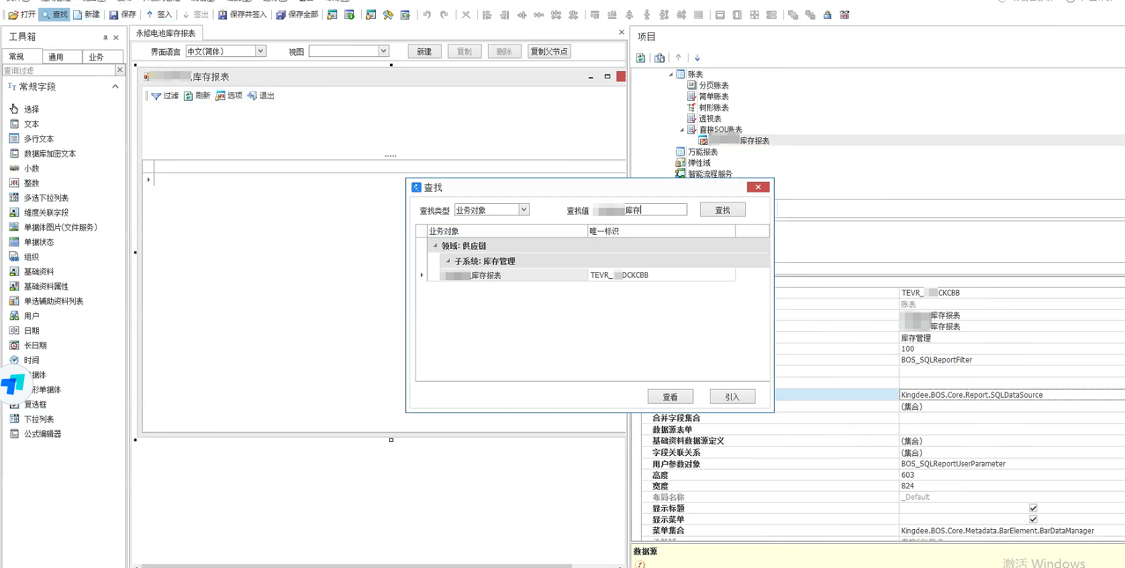Toggle the 显示菜单 checkbox
This screenshot has height=568, width=1125.
pyautogui.click(x=1033, y=519)
